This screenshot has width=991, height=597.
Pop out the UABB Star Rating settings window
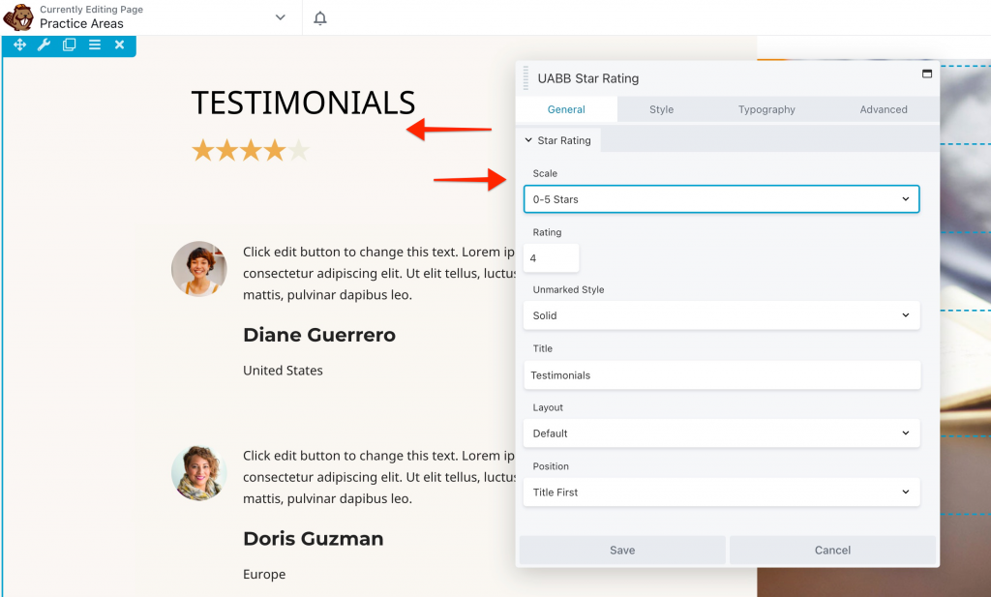[x=926, y=73]
